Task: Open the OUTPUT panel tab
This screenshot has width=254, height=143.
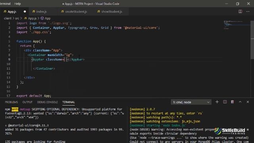Action: point(27,102)
